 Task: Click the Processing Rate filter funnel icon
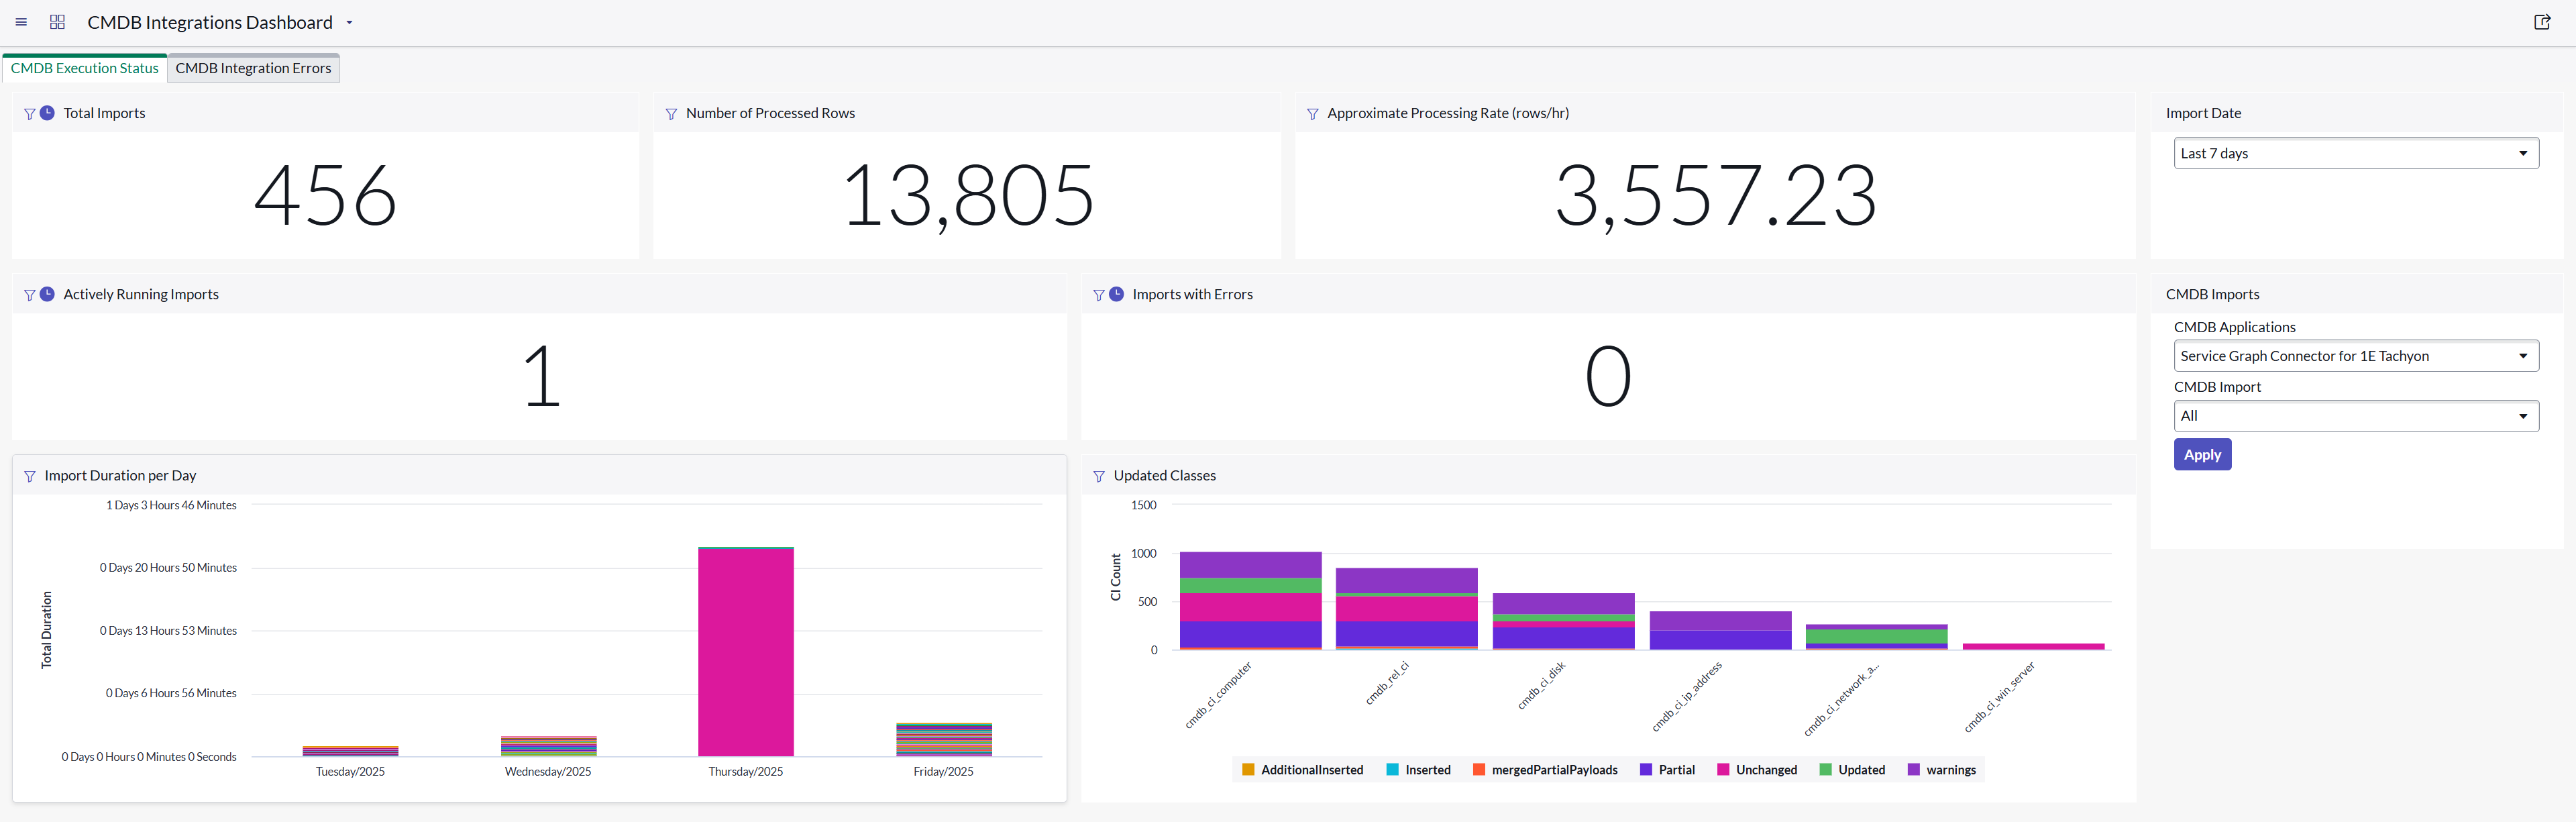1312,114
